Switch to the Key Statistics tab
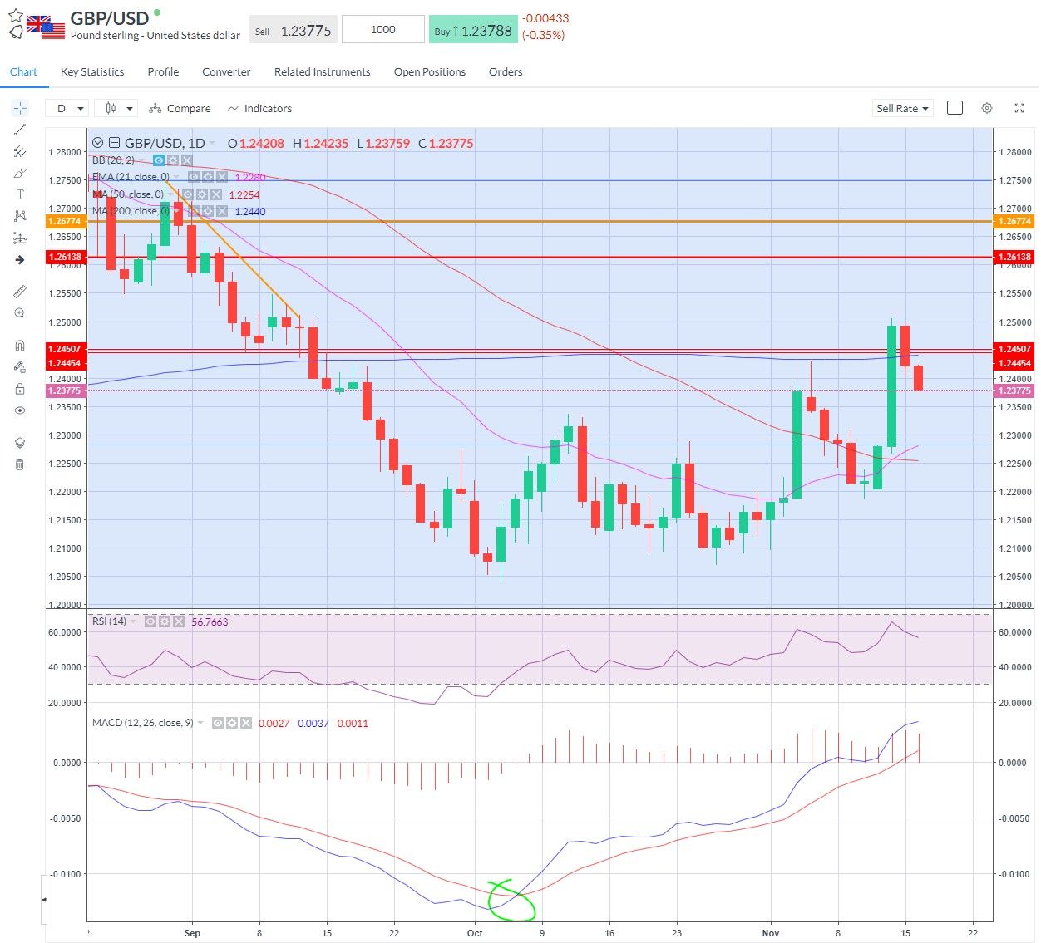This screenshot has width=1041, height=943. (92, 71)
